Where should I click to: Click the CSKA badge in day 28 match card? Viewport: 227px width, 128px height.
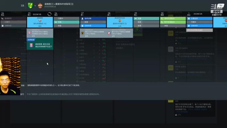pyautogui.click(x=120, y=21)
